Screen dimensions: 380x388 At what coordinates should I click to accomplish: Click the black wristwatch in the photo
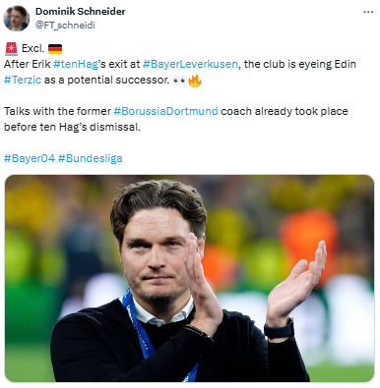point(280,329)
